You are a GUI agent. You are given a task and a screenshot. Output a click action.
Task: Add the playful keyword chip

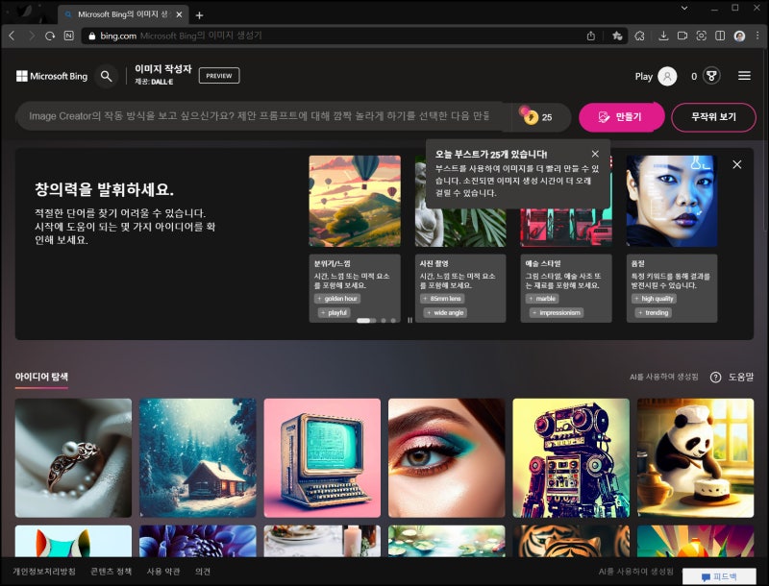tap(334, 312)
